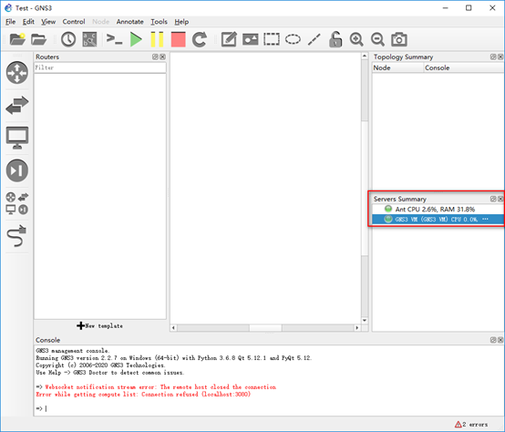Toggle the lock/unlock items padlock icon

pyautogui.click(x=335, y=39)
